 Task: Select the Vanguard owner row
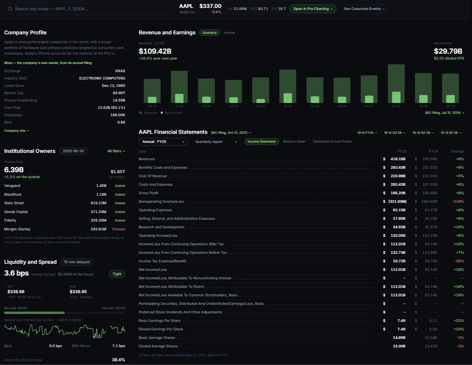click(x=65, y=186)
